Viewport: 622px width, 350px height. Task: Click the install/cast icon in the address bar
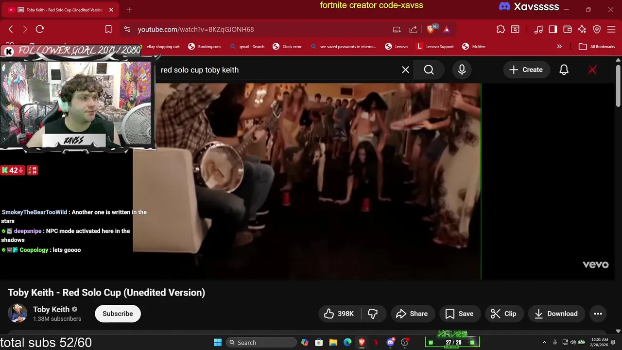tap(397, 29)
